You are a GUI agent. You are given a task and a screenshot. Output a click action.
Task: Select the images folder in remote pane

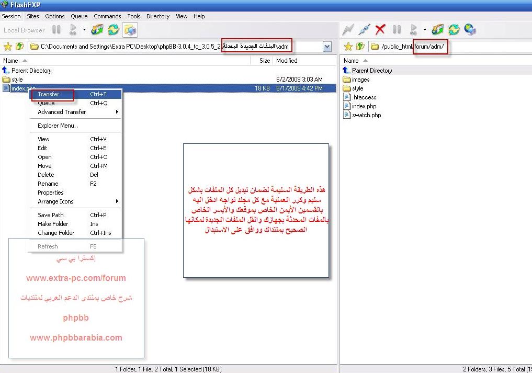[356, 80]
